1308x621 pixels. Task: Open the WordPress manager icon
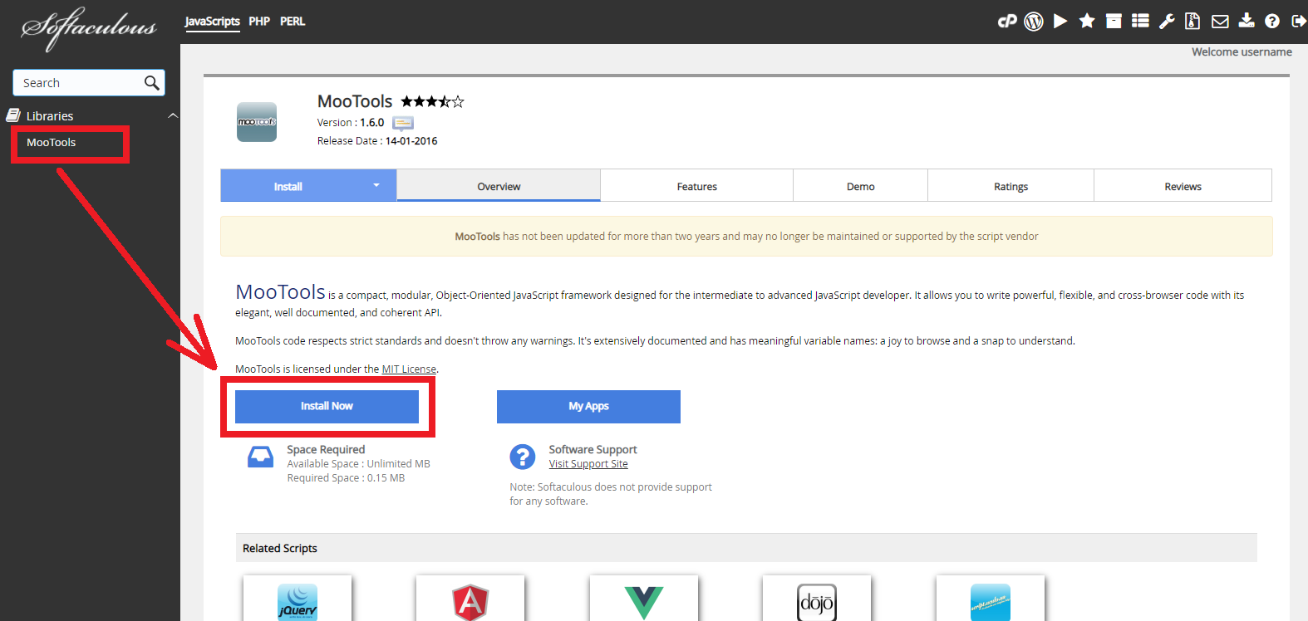pyautogui.click(x=1034, y=22)
